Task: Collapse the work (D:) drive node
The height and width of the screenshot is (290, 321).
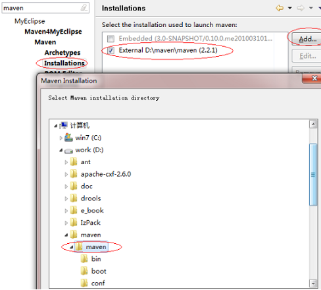Action: pyautogui.click(x=61, y=150)
